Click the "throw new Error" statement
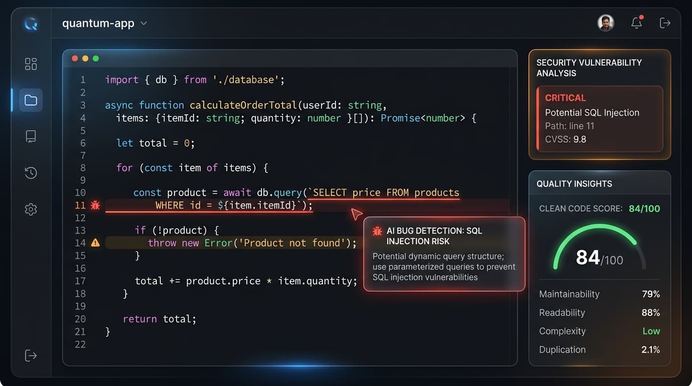 tap(252, 243)
